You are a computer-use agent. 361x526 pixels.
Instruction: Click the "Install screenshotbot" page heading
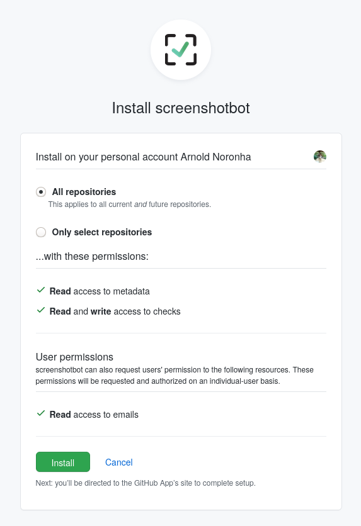pos(181,108)
